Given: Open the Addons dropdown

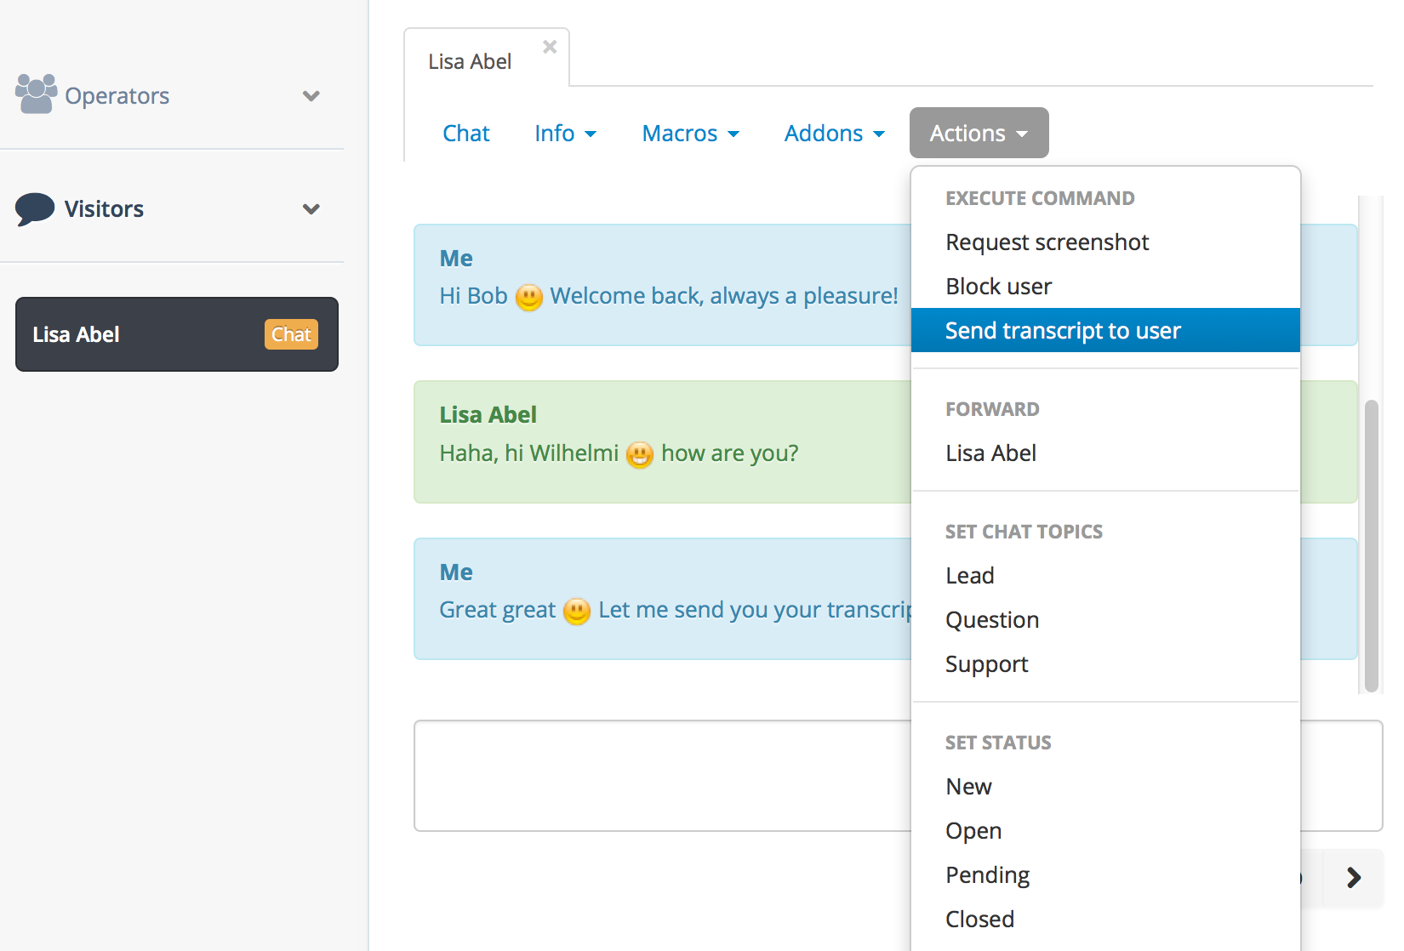Looking at the screenshot, I should click(x=834, y=134).
